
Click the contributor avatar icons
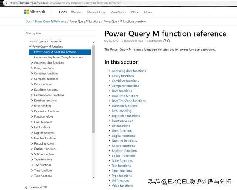(x=167, y=41)
